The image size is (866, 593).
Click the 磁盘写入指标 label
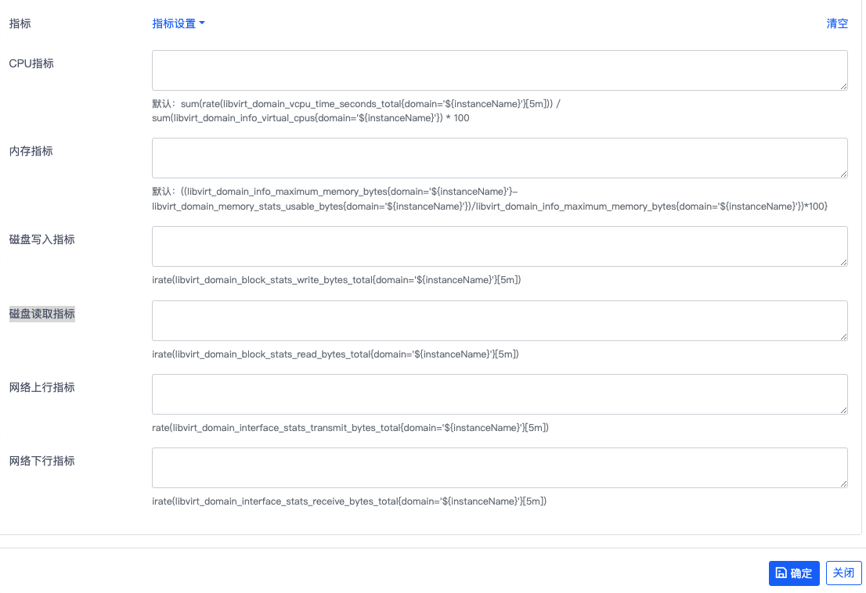click(42, 239)
